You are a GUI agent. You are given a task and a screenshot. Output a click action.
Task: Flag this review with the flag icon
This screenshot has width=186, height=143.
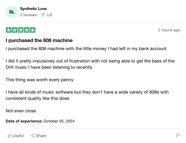point(178,136)
